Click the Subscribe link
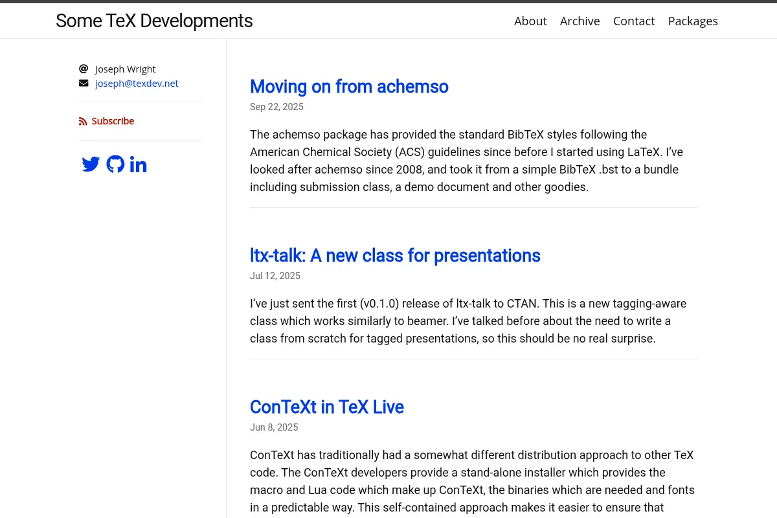The height and width of the screenshot is (518, 777). click(113, 121)
